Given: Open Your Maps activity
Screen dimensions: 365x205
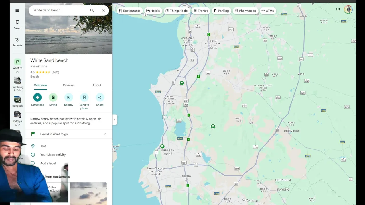Looking at the screenshot, I should pos(69,155).
